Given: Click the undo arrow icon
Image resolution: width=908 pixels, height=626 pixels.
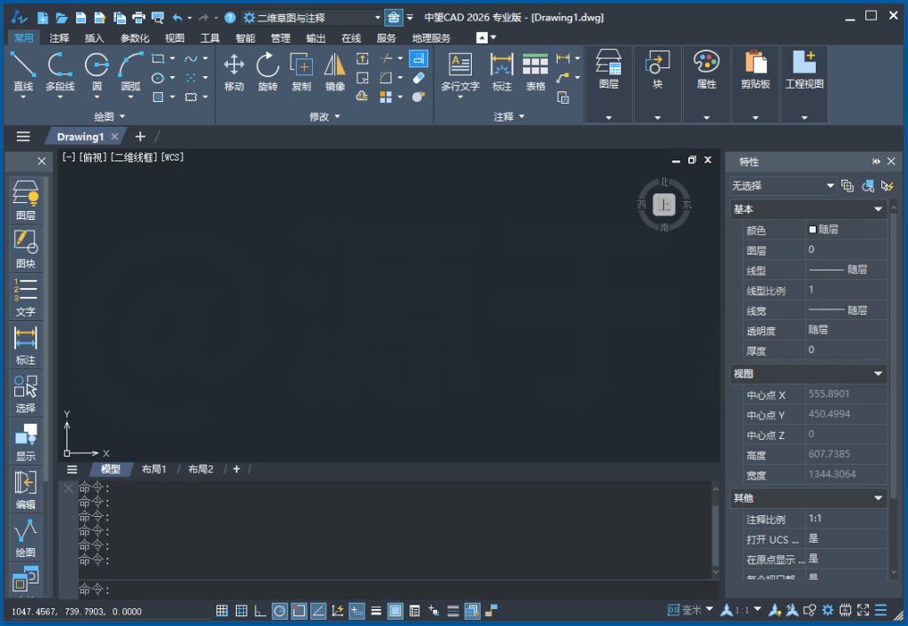Looking at the screenshot, I should (177, 18).
